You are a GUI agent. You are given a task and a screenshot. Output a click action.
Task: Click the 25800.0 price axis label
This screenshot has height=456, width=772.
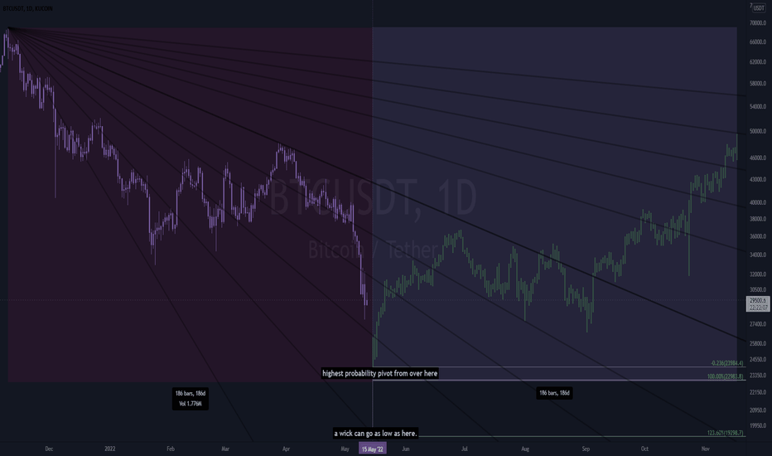coord(758,343)
